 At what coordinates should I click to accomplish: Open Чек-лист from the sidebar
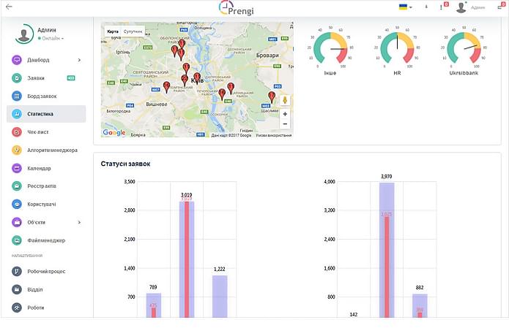[x=37, y=132]
